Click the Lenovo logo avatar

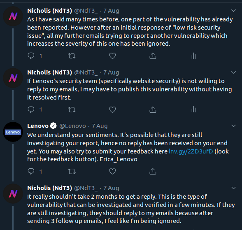pyautogui.click(x=13, y=132)
